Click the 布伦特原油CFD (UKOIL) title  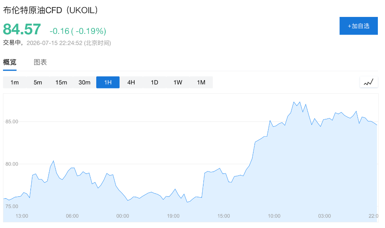51,10
